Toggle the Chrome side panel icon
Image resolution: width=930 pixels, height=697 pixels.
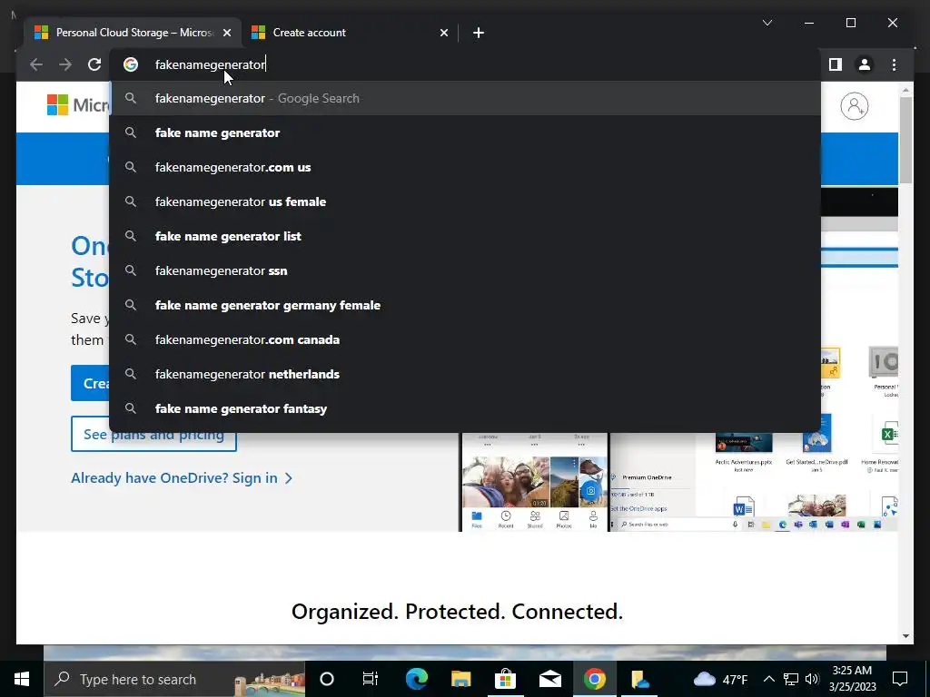click(836, 64)
